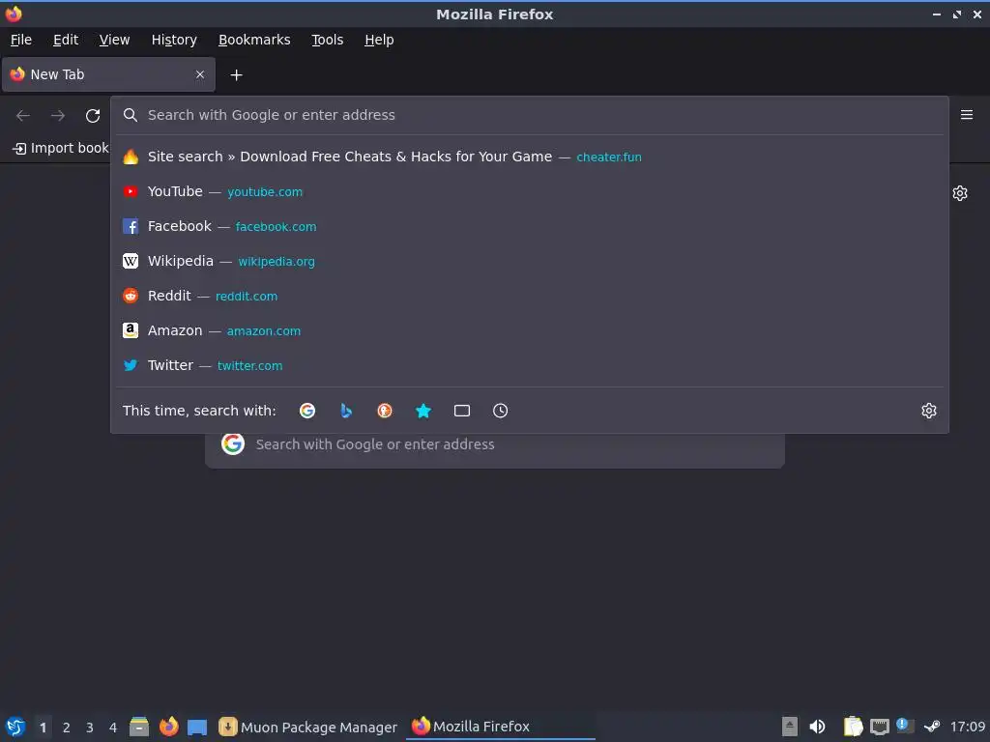Open the History menu

[174, 40]
